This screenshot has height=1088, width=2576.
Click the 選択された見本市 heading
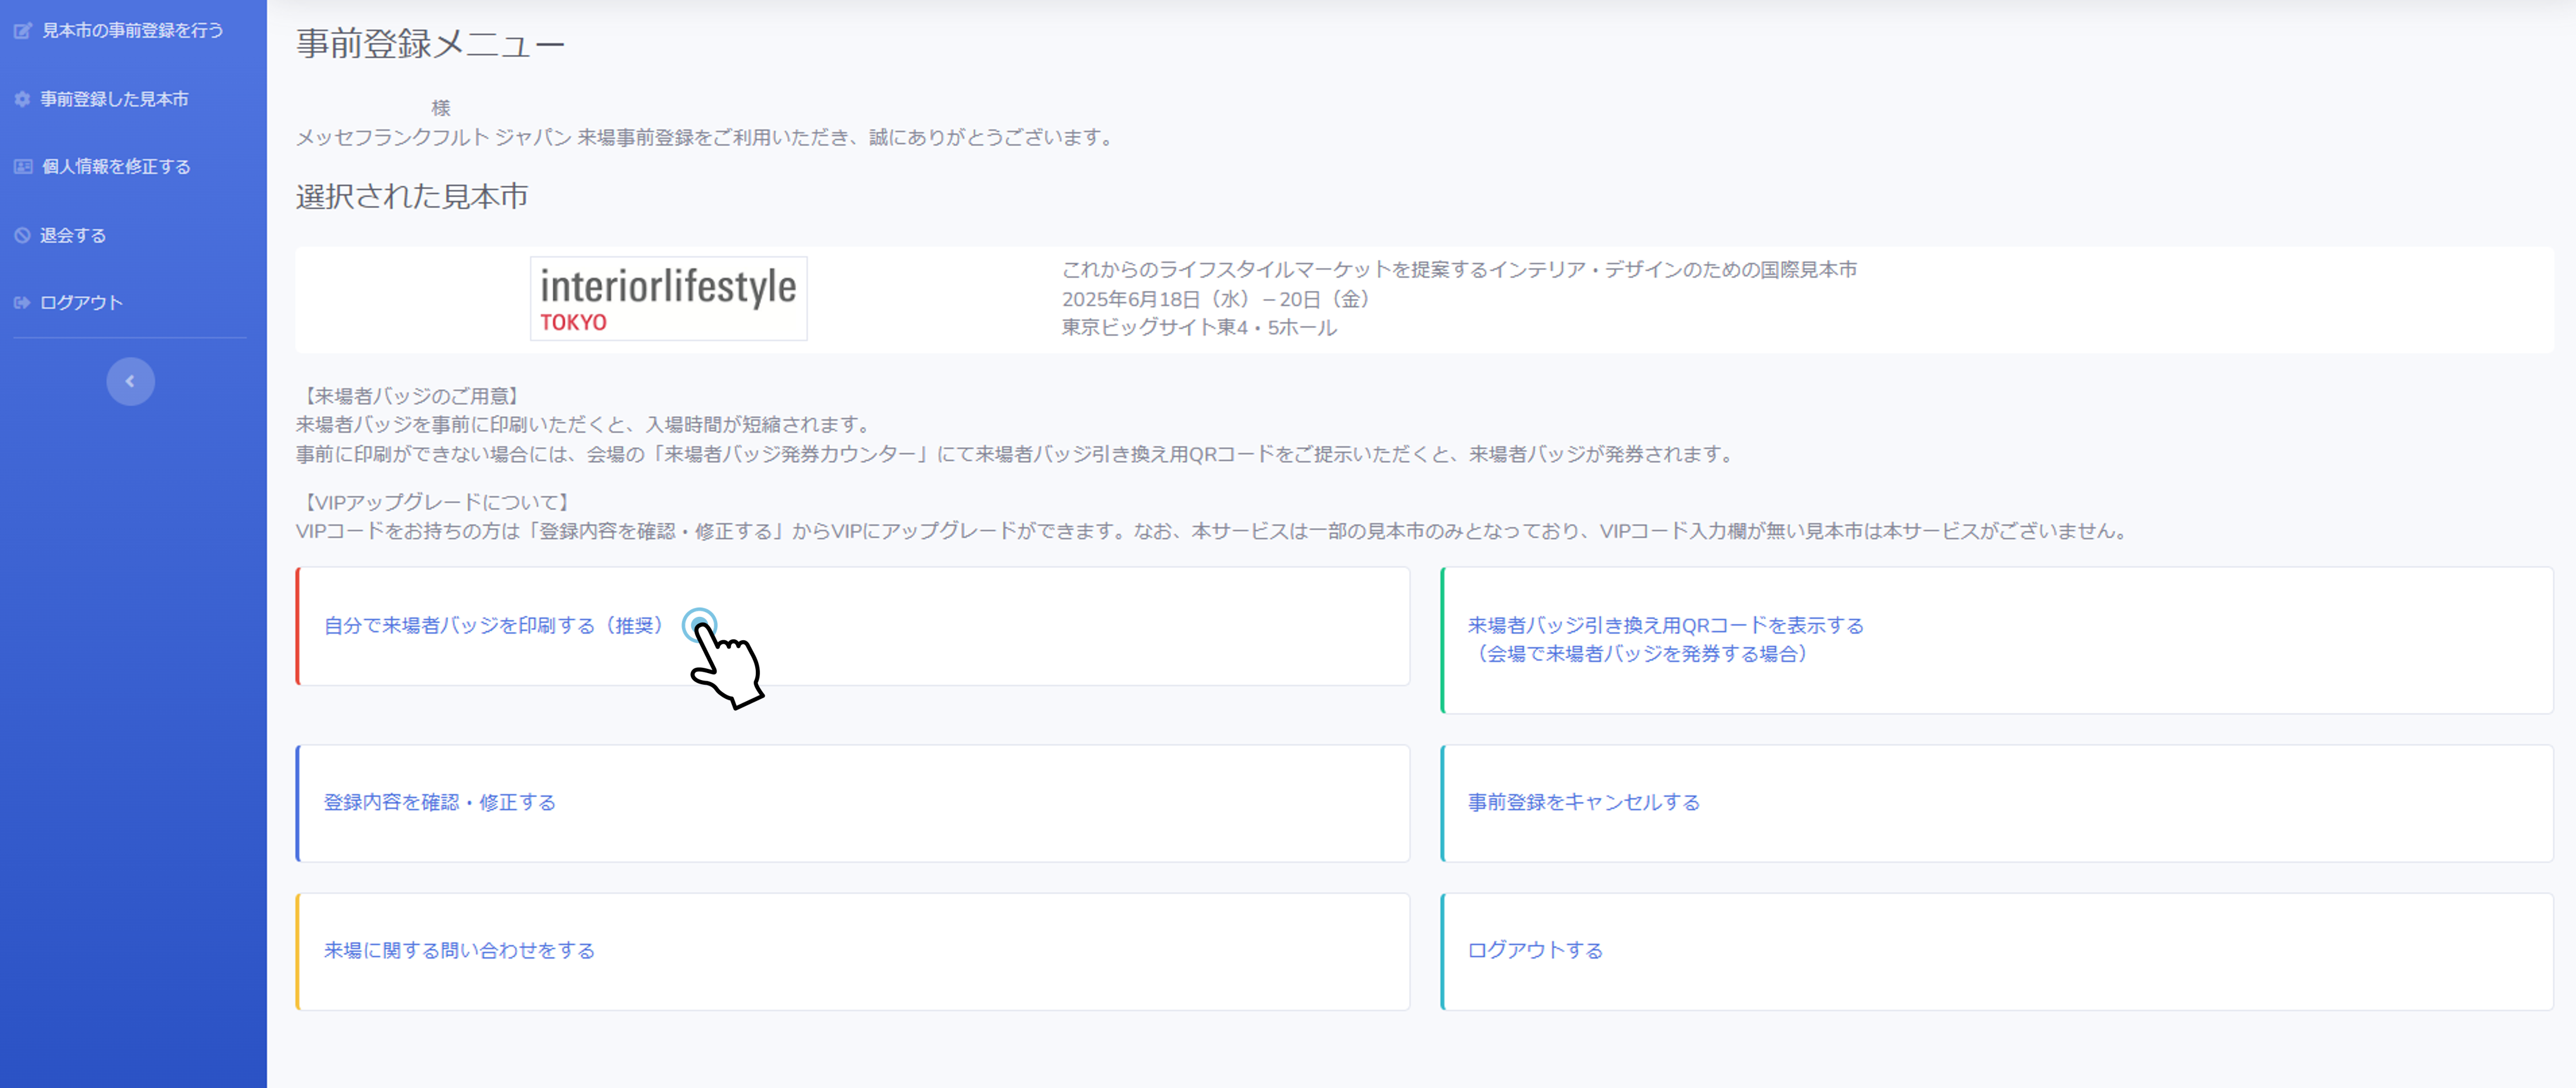tap(412, 197)
